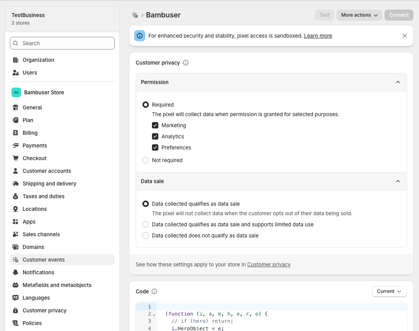419x331 pixels.
Task: Click the Code section info icon
Action: pos(154,291)
